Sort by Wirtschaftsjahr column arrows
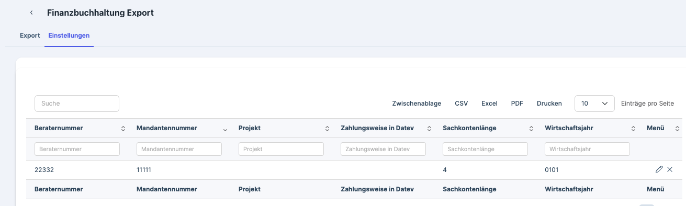Screen dimensions: 686x206 633,129
